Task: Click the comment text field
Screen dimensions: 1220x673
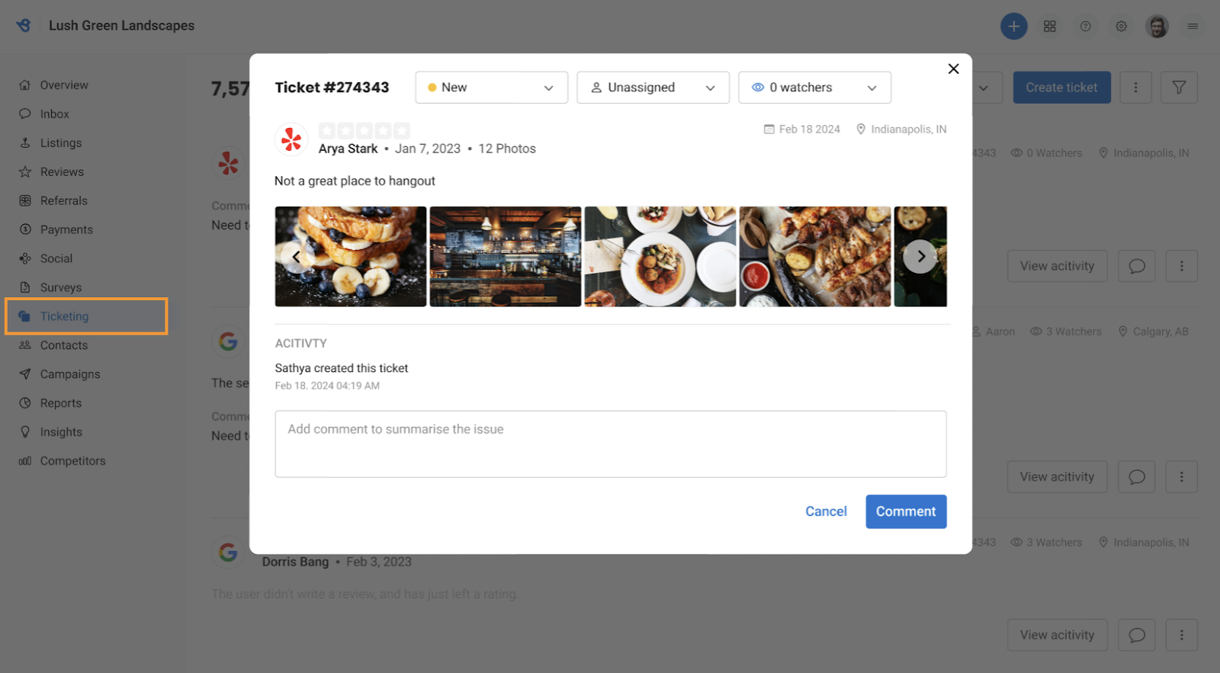Action: point(611,444)
